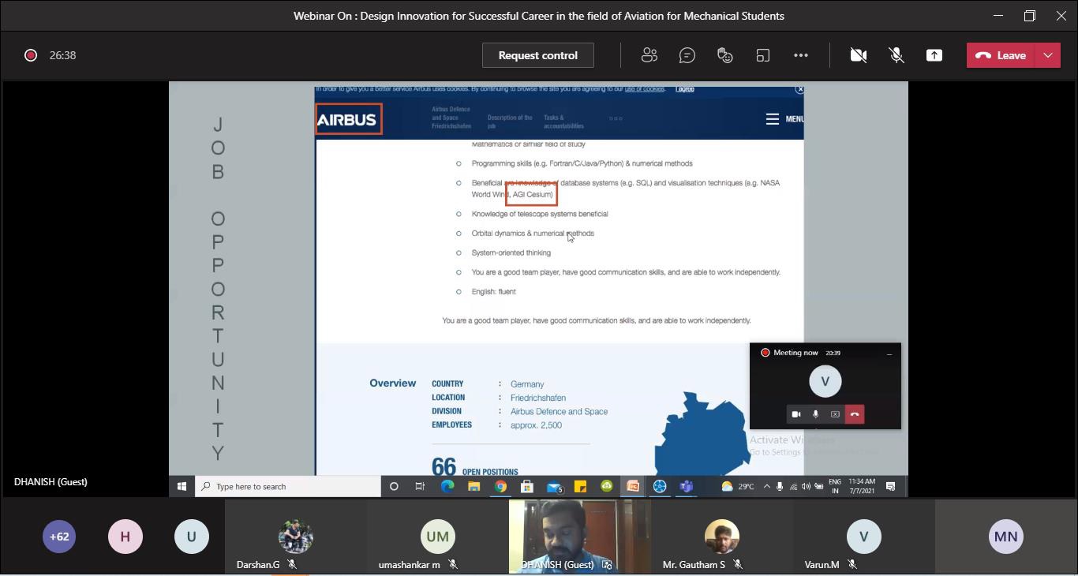
Task: Click Darshan.G's muted microphone icon
Action: (x=292, y=565)
